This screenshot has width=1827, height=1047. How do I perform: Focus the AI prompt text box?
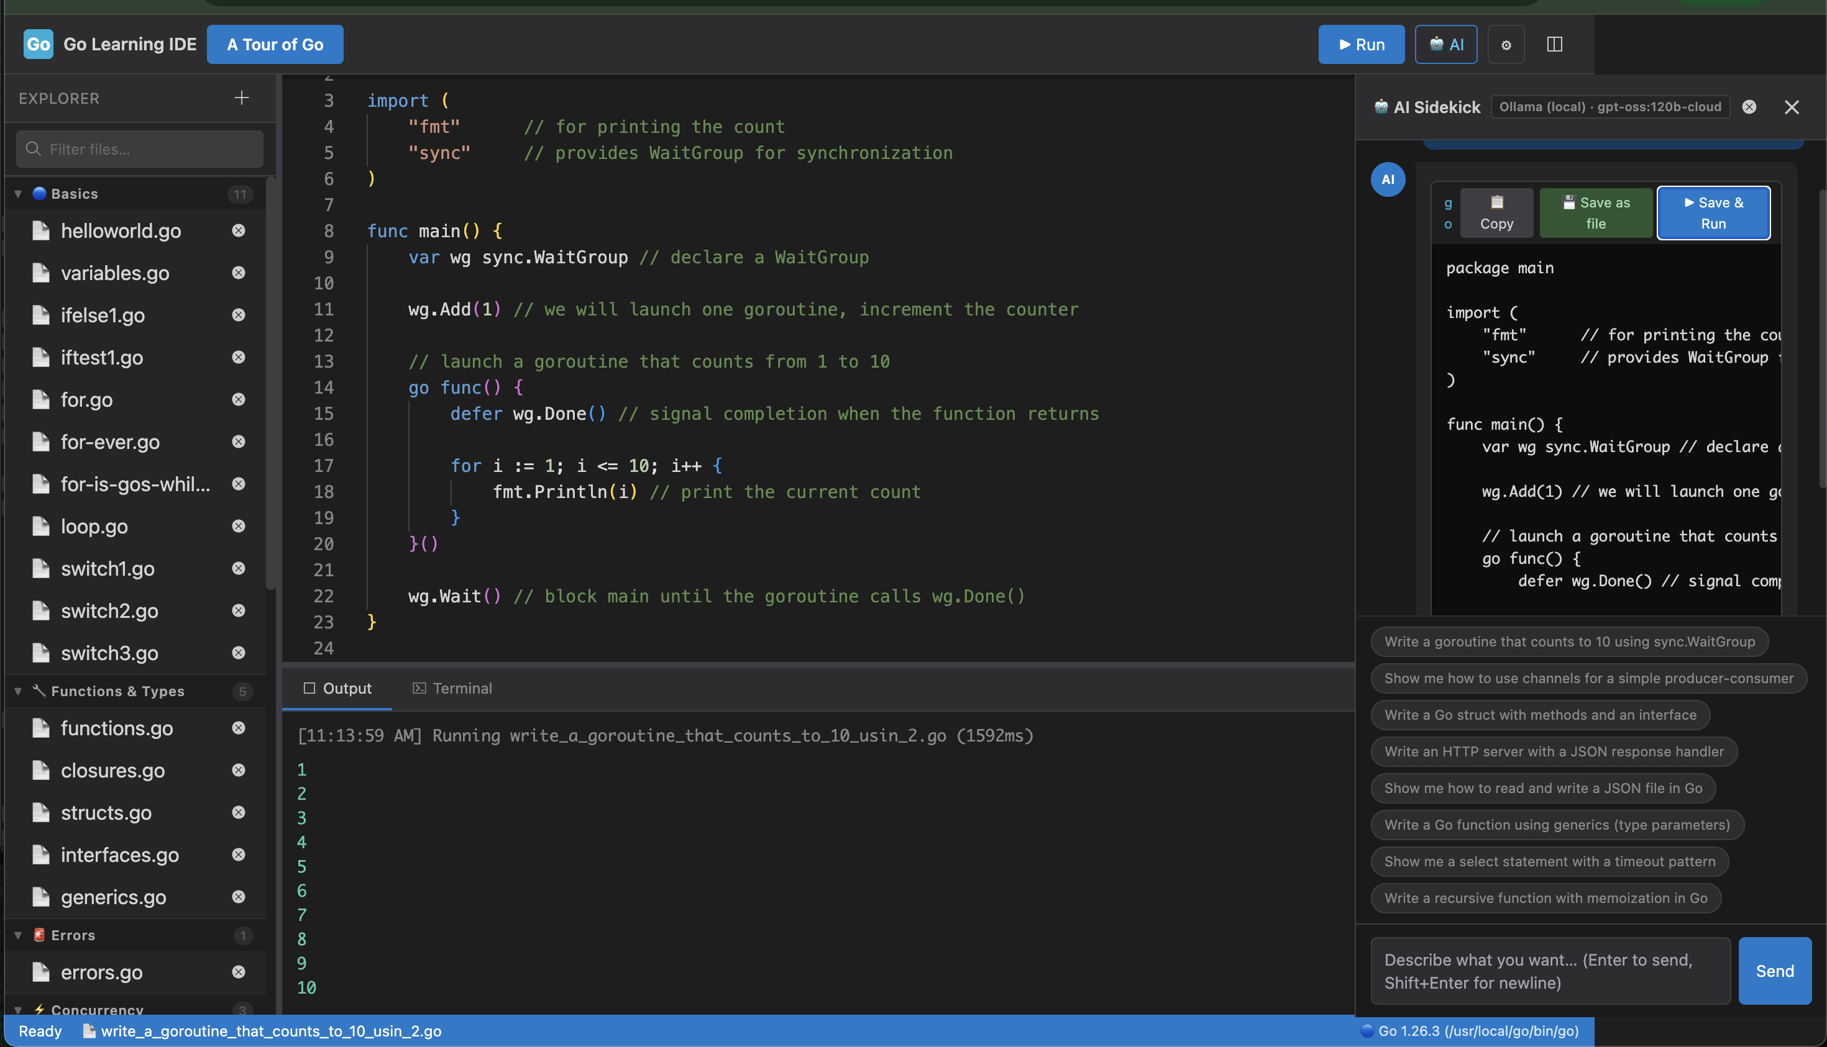coord(1550,971)
